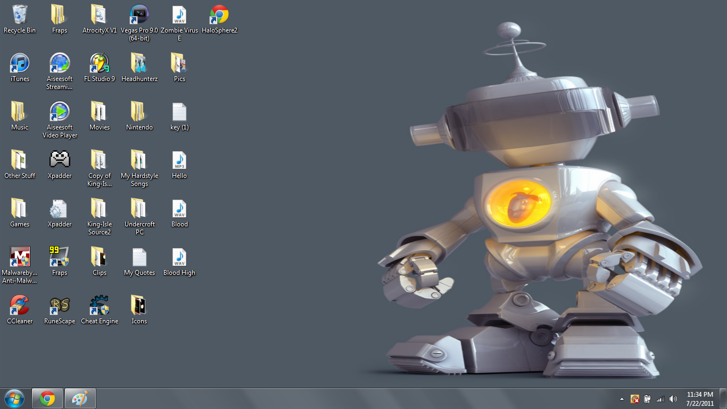Select the Icons folder
727x409 pixels.
coord(139,310)
